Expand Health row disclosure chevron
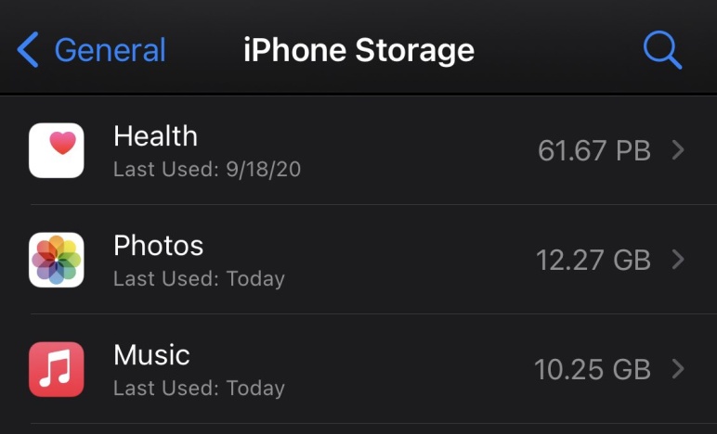This screenshot has height=434, width=717. pos(678,150)
